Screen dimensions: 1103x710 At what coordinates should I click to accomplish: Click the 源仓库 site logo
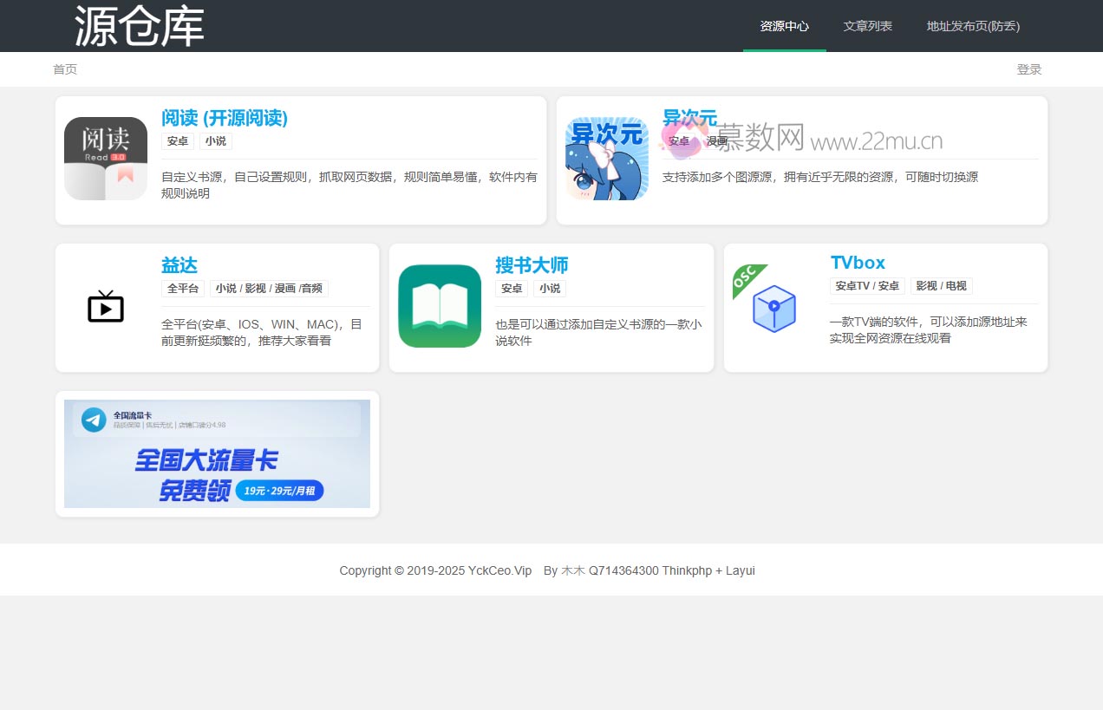tap(139, 25)
